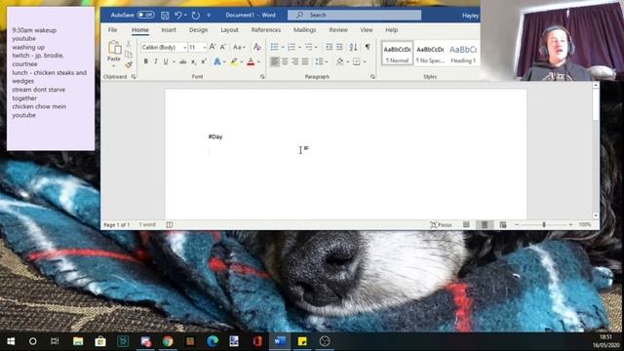Toggle show paragraph marks
Viewport: 624px width, 351px height.
368,47
